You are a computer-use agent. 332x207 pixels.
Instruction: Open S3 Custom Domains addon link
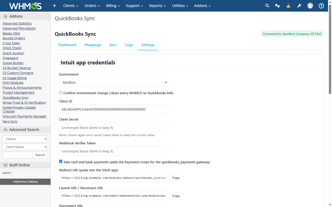pyautogui.click(x=18, y=73)
